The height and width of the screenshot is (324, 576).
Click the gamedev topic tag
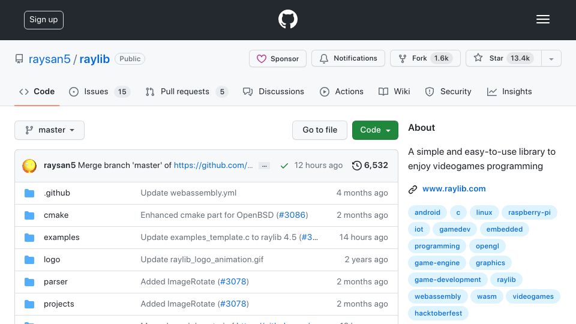coord(455,230)
